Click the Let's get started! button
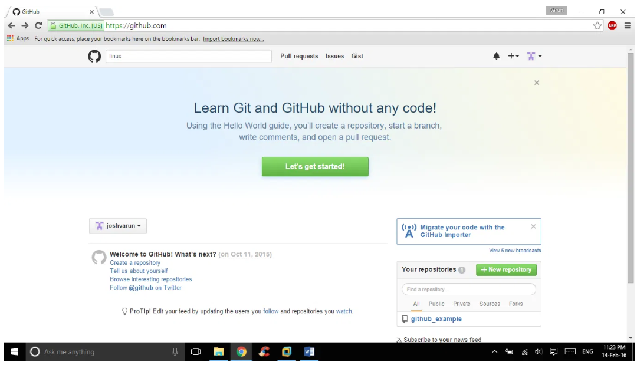The height and width of the screenshot is (365, 637). 315,167
